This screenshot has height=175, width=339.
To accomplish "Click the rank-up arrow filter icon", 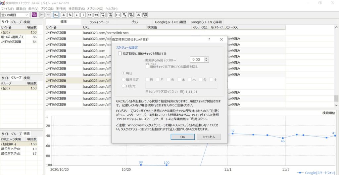I will click(x=64, y=15).
